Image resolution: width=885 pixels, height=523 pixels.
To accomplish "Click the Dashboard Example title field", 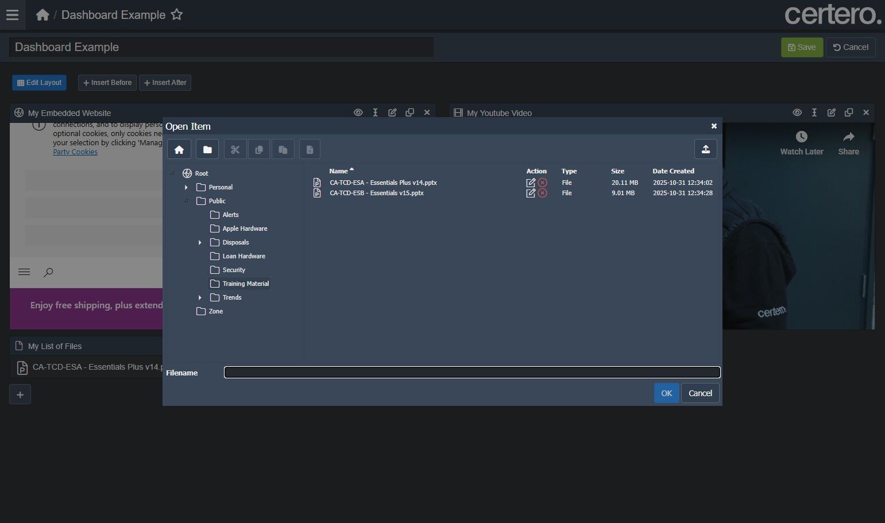I will [x=221, y=47].
